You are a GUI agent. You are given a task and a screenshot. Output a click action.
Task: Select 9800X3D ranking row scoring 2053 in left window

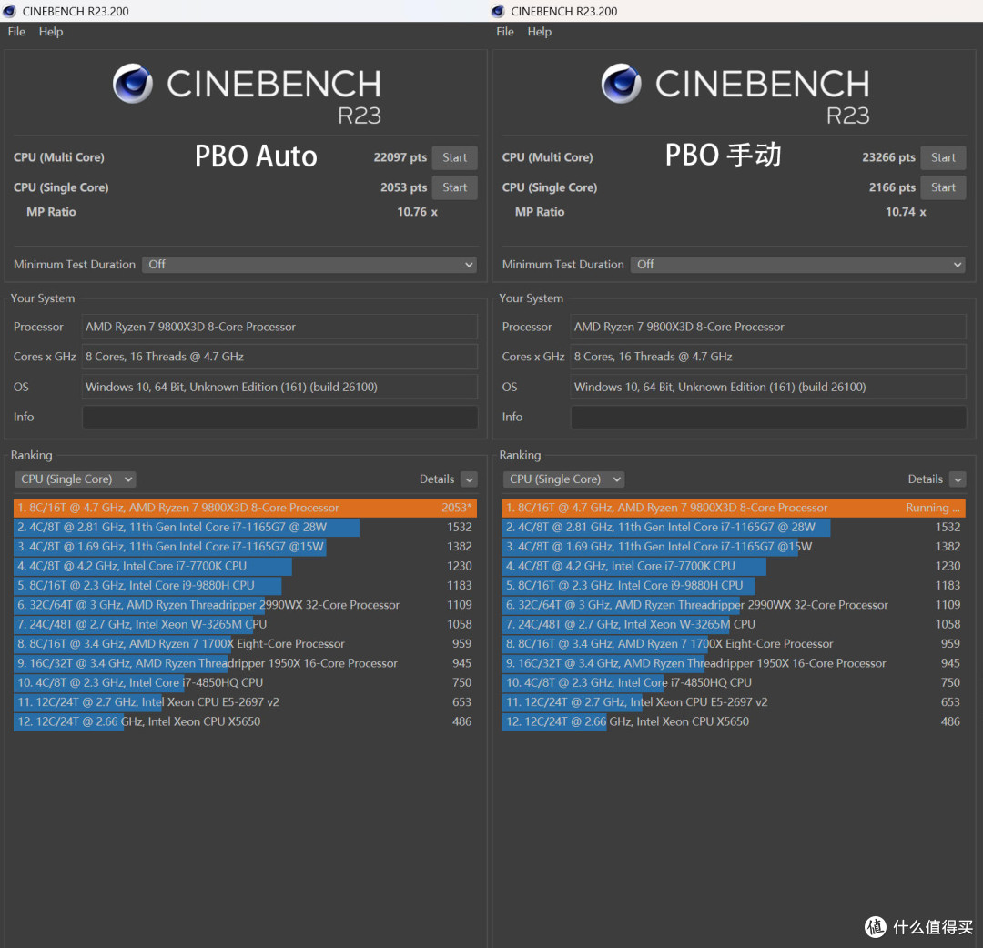[x=245, y=508]
